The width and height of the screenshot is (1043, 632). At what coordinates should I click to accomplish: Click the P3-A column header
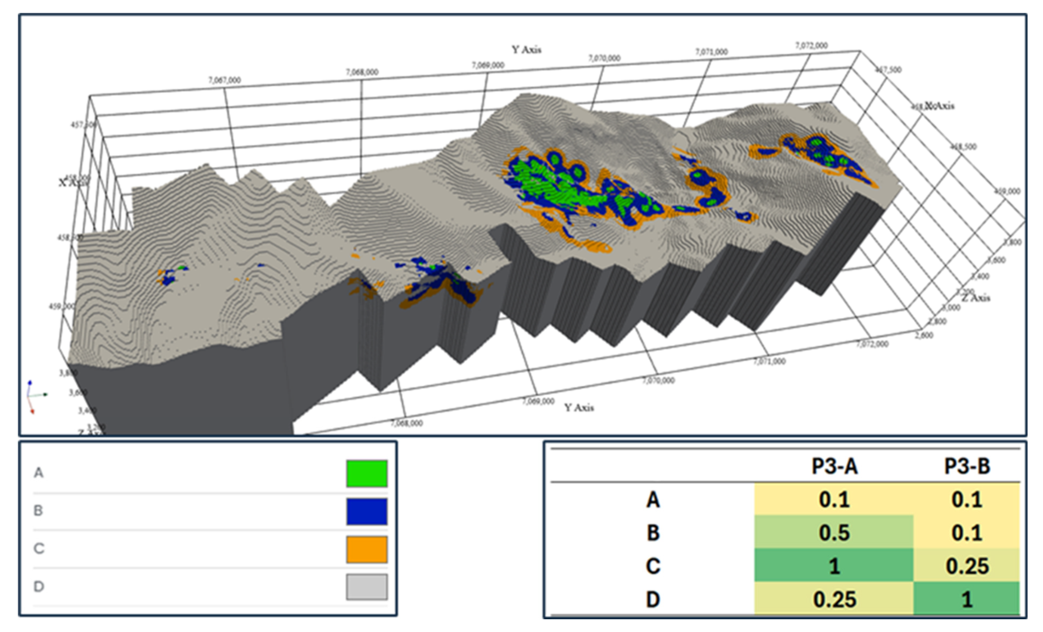pos(834,466)
